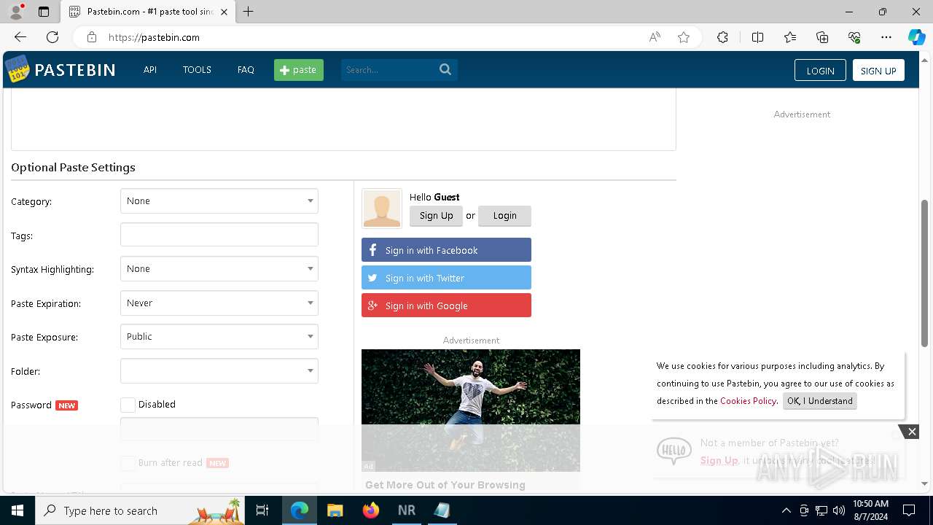Screen dimensions: 933x525
Task: Open the FAQ menu item
Action: (246, 70)
